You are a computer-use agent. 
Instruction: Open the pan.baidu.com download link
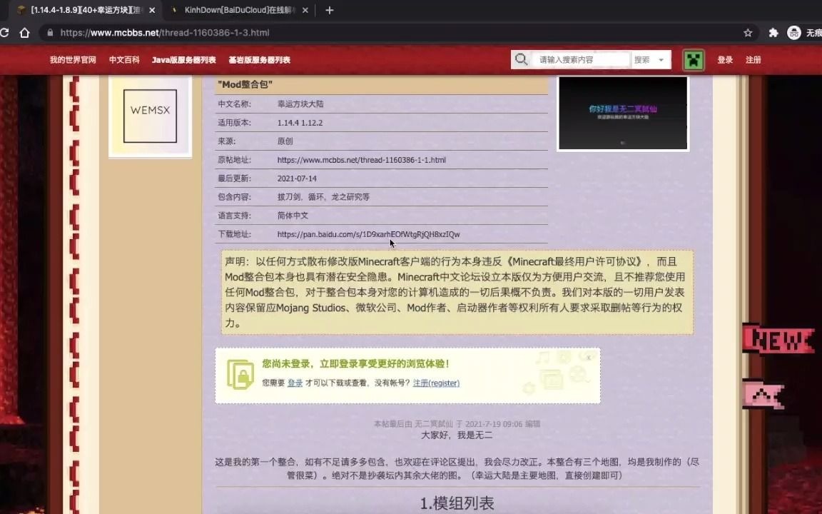[368, 233]
